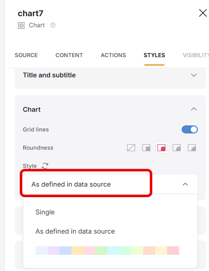Viewport: 209px width, 271px height.
Task: Click the Style reset refresh icon
Action: coord(45,165)
